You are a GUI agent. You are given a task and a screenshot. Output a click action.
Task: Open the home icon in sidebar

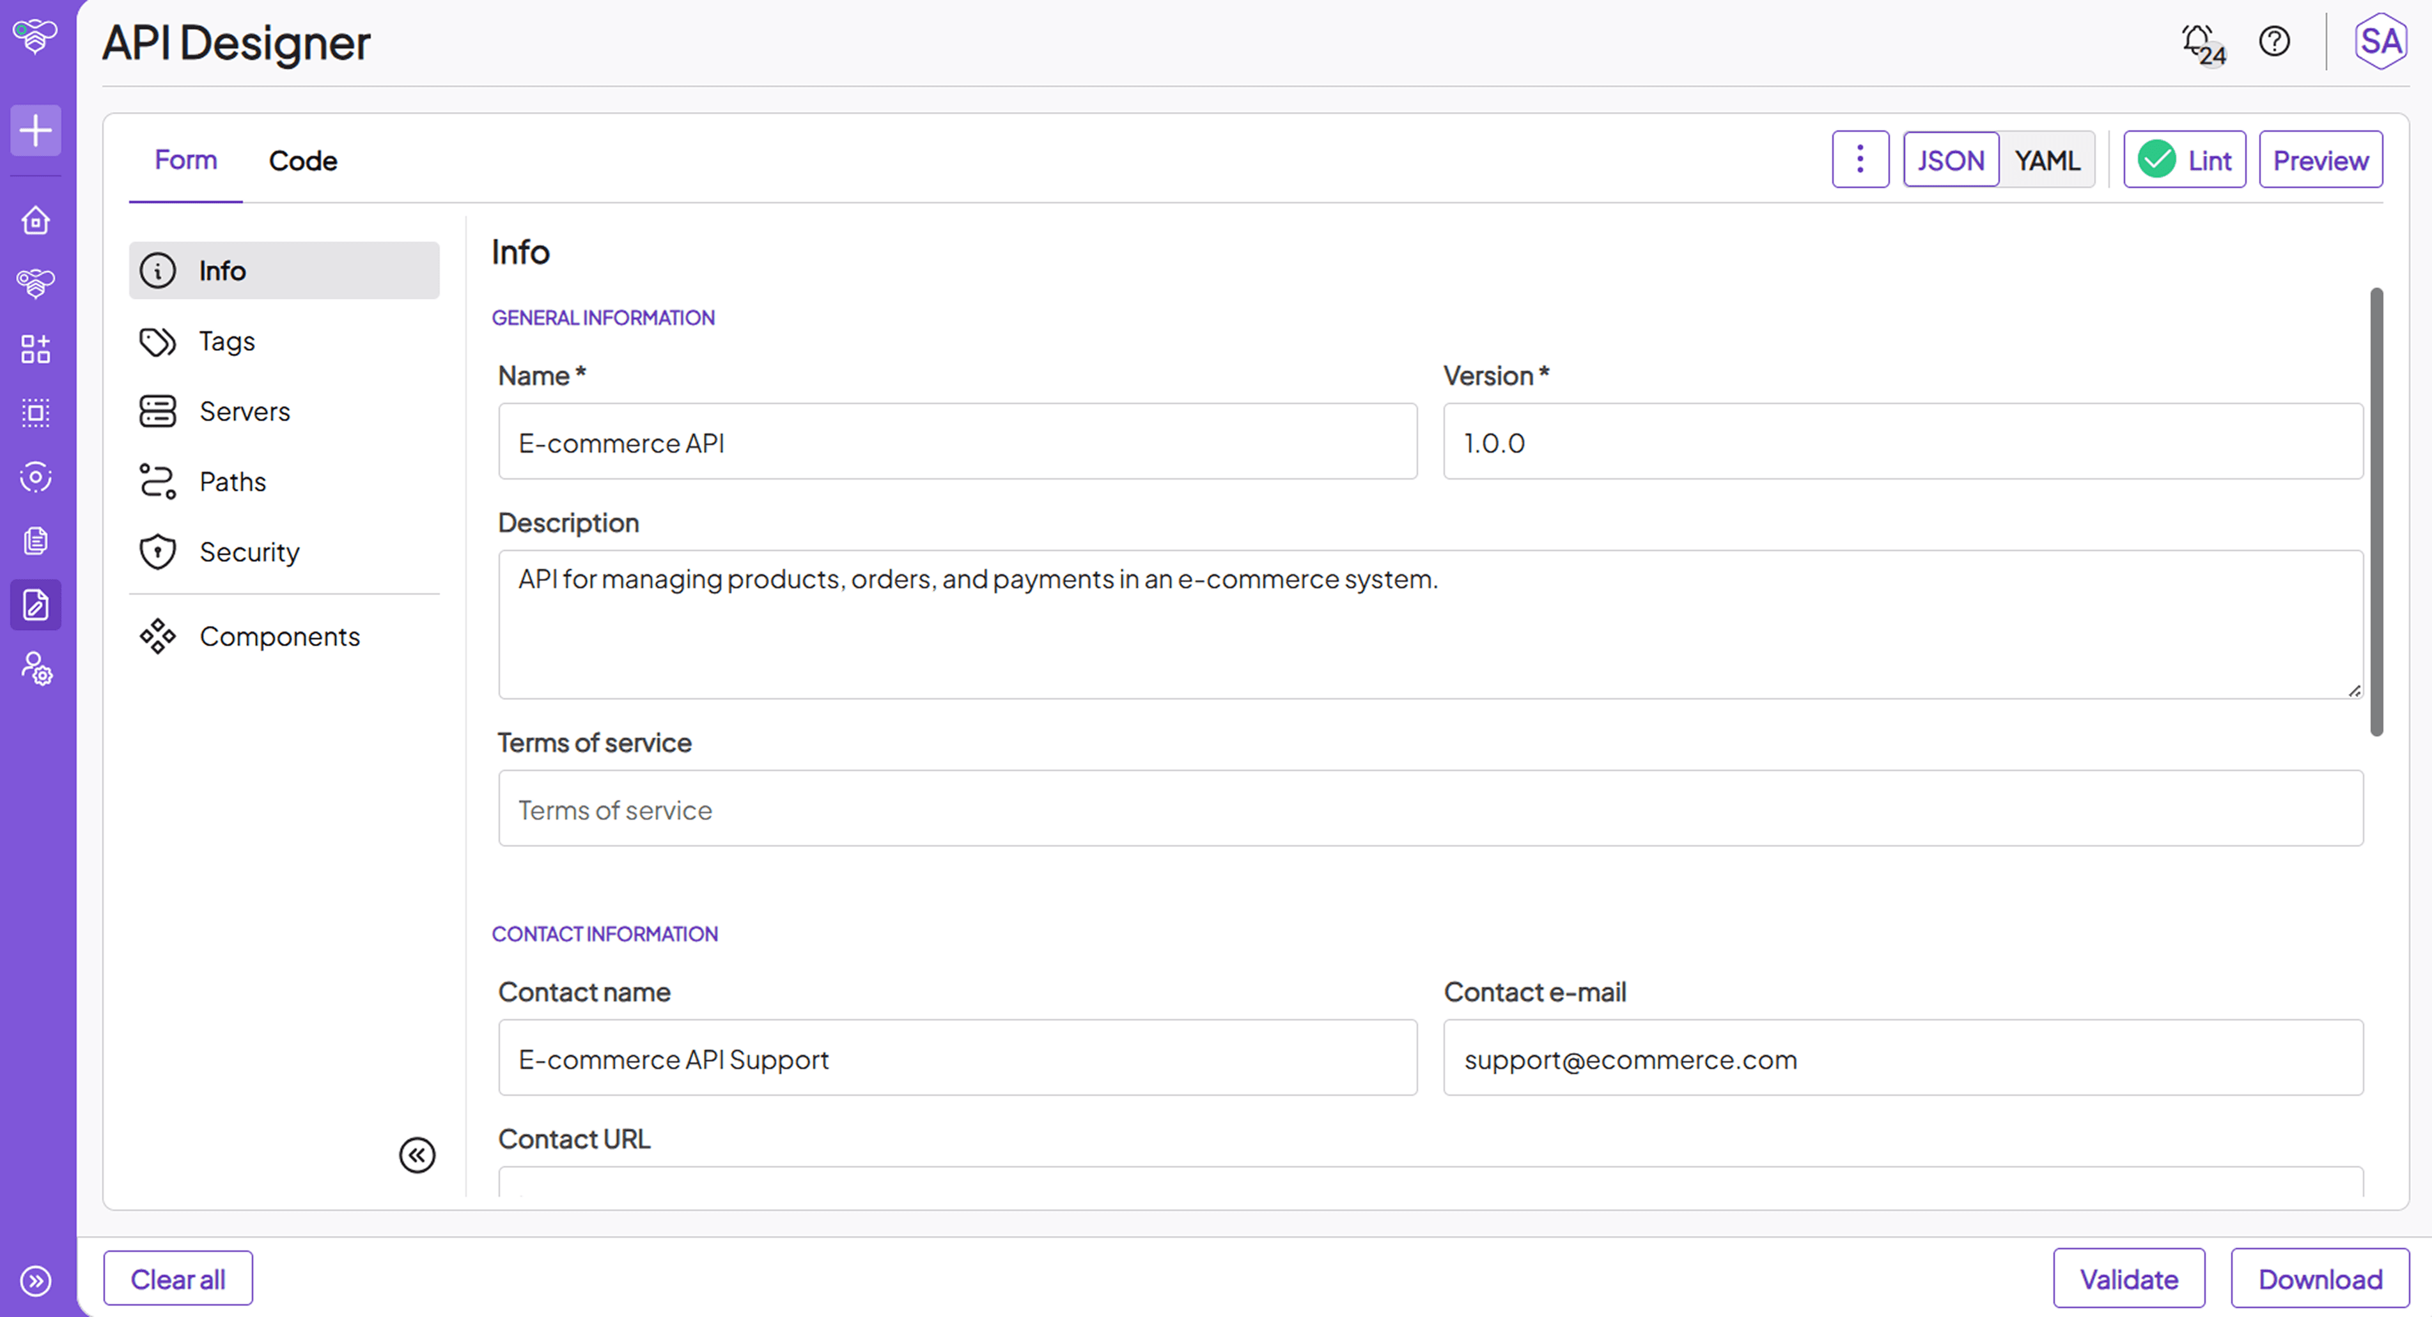click(36, 221)
